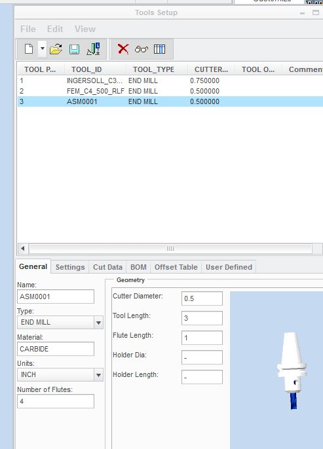The height and width of the screenshot is (449, 323).
Task: Select the ASM0001 tool row
Action: pos(170,101)
